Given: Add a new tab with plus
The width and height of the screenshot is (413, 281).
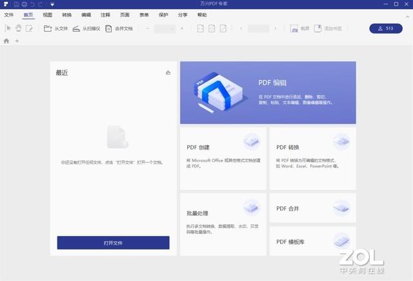Looking at the screenshot, I should click(x=17, y=41).
